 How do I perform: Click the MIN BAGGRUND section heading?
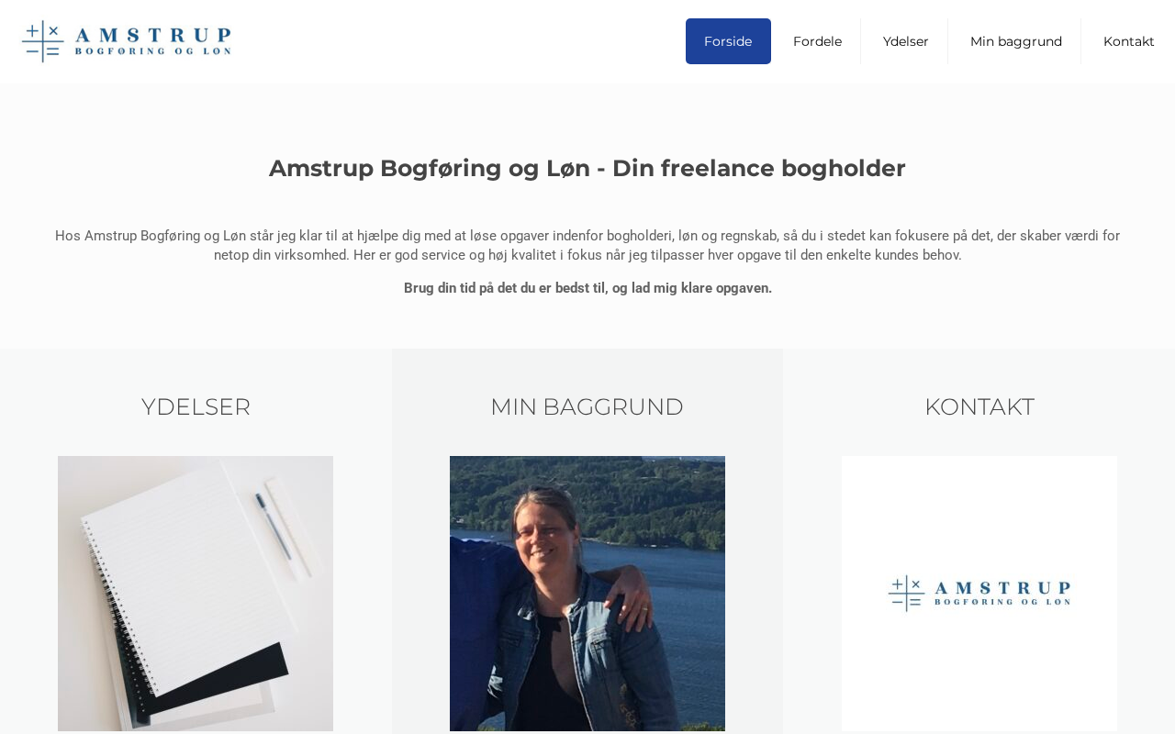point(587,406)
